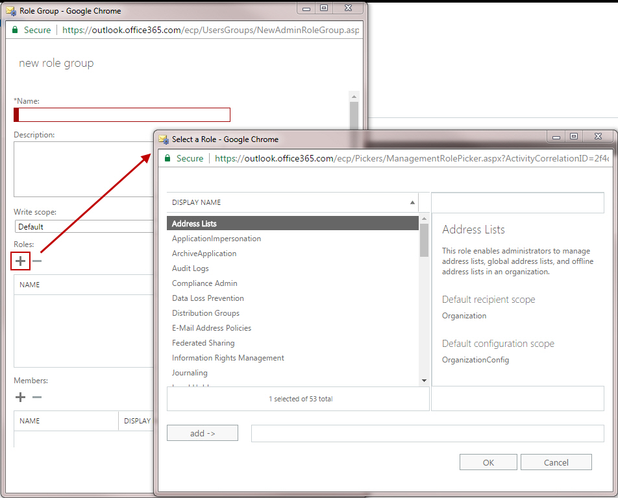The image size is (618, 498).
Task: Minimize the Select a Role window
Action: (556, 136)
